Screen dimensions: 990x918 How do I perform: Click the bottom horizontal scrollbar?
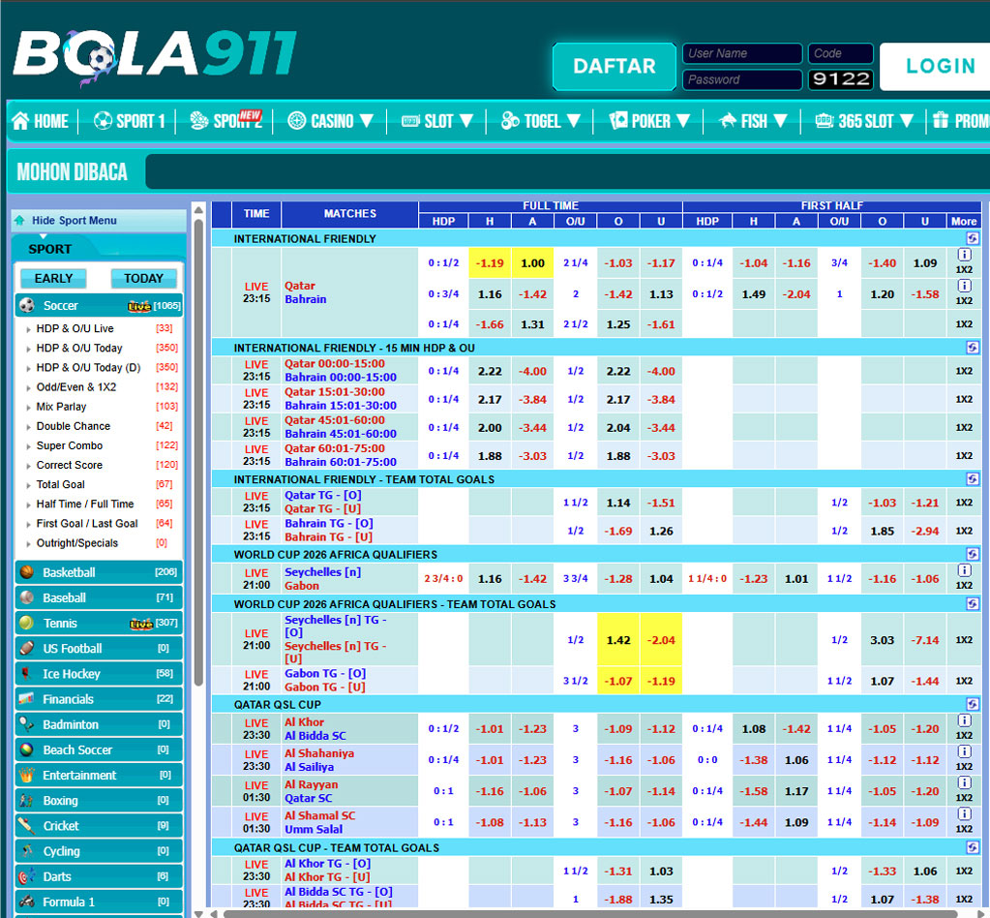coord(591,913)
